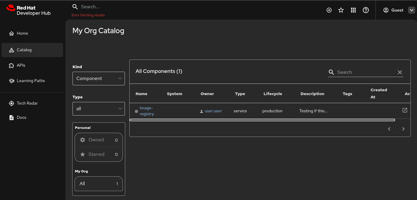Viewport: 417px width, 200px height.
Task: Go to Home in the sidebar
Action: pyautogui.click(x=22, y=33)
